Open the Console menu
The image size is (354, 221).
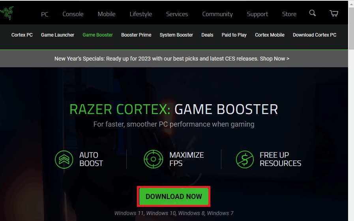click(73, 14)
